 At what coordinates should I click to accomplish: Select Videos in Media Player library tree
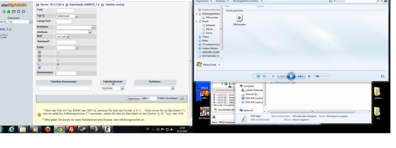(205, 37)
